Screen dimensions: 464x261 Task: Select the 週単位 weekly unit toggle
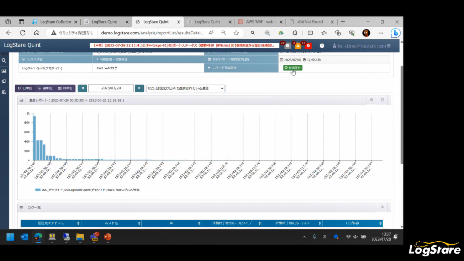tap(45, 88)
